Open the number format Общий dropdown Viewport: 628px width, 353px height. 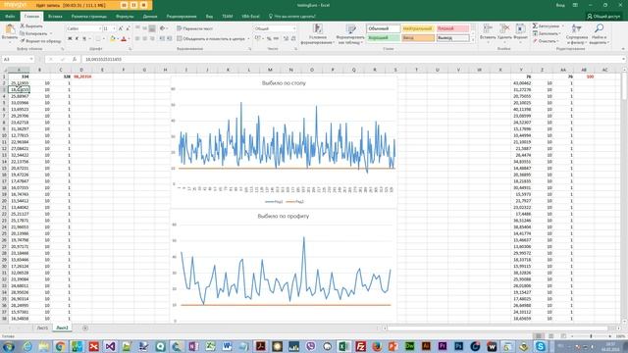(x=294, y=28)
